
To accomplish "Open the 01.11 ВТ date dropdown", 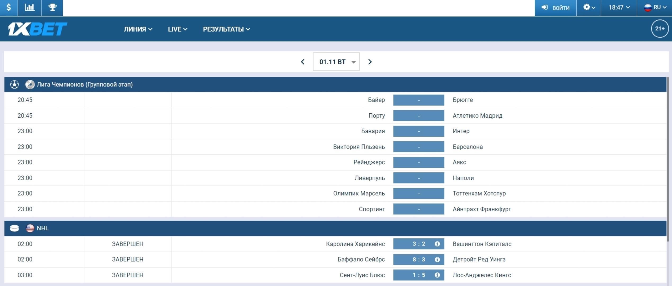I will pyautogui.click(x=336, y=62).
